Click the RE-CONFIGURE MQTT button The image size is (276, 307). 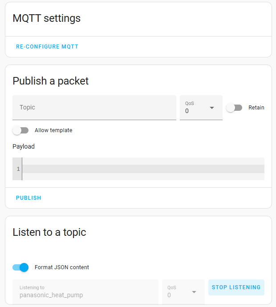point(47,47)
